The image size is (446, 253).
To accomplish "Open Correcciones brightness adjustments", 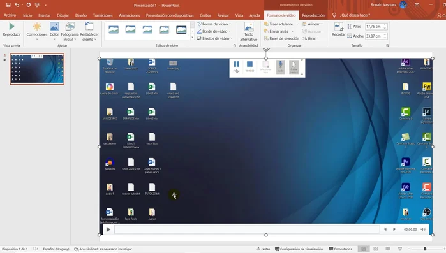I will point(37,31).
